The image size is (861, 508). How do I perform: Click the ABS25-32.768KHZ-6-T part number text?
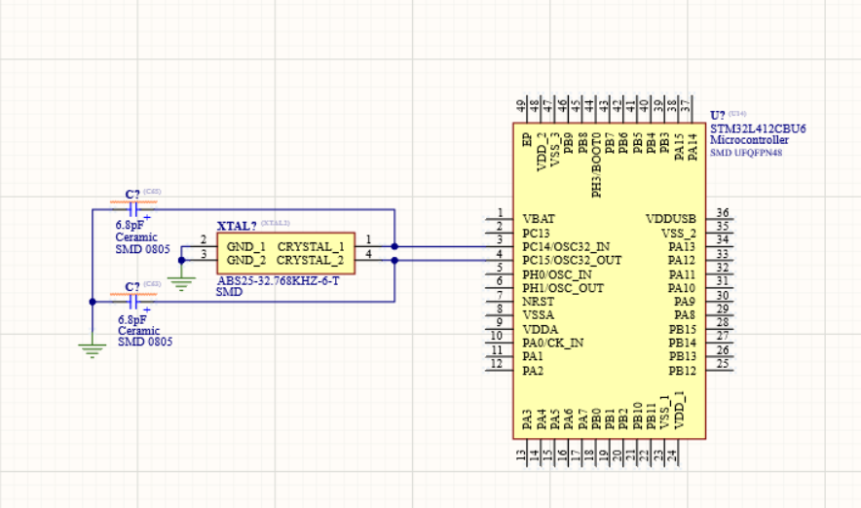[278, 281]
